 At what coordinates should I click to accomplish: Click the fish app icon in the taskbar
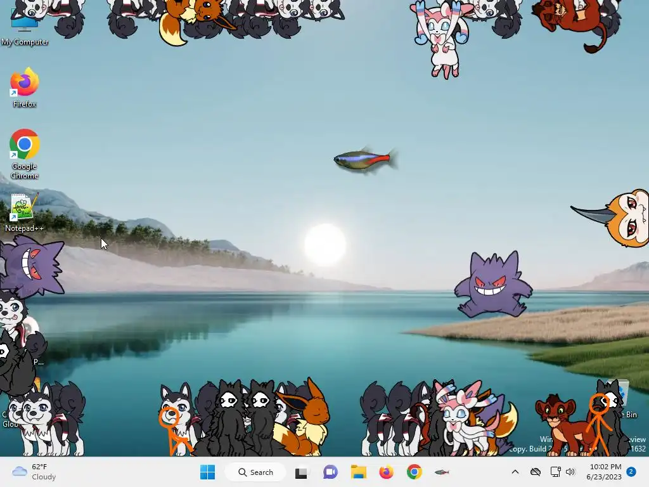[x=442, y=472]
